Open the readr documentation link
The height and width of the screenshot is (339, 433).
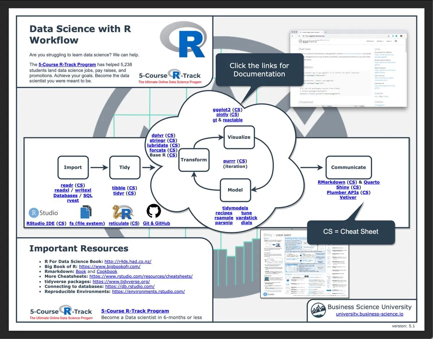[67, 185]
